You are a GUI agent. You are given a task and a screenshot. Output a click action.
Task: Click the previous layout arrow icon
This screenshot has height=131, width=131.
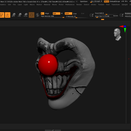pyautogui.click(x=123, y=2)
